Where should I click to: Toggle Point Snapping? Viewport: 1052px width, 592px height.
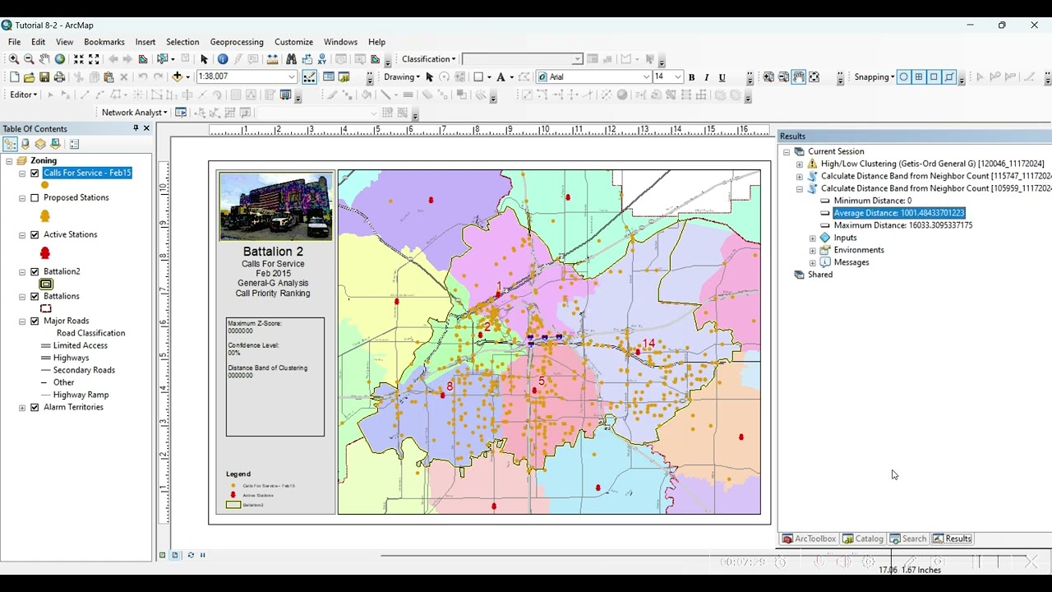pyautogui.click(x=904, y=77)
